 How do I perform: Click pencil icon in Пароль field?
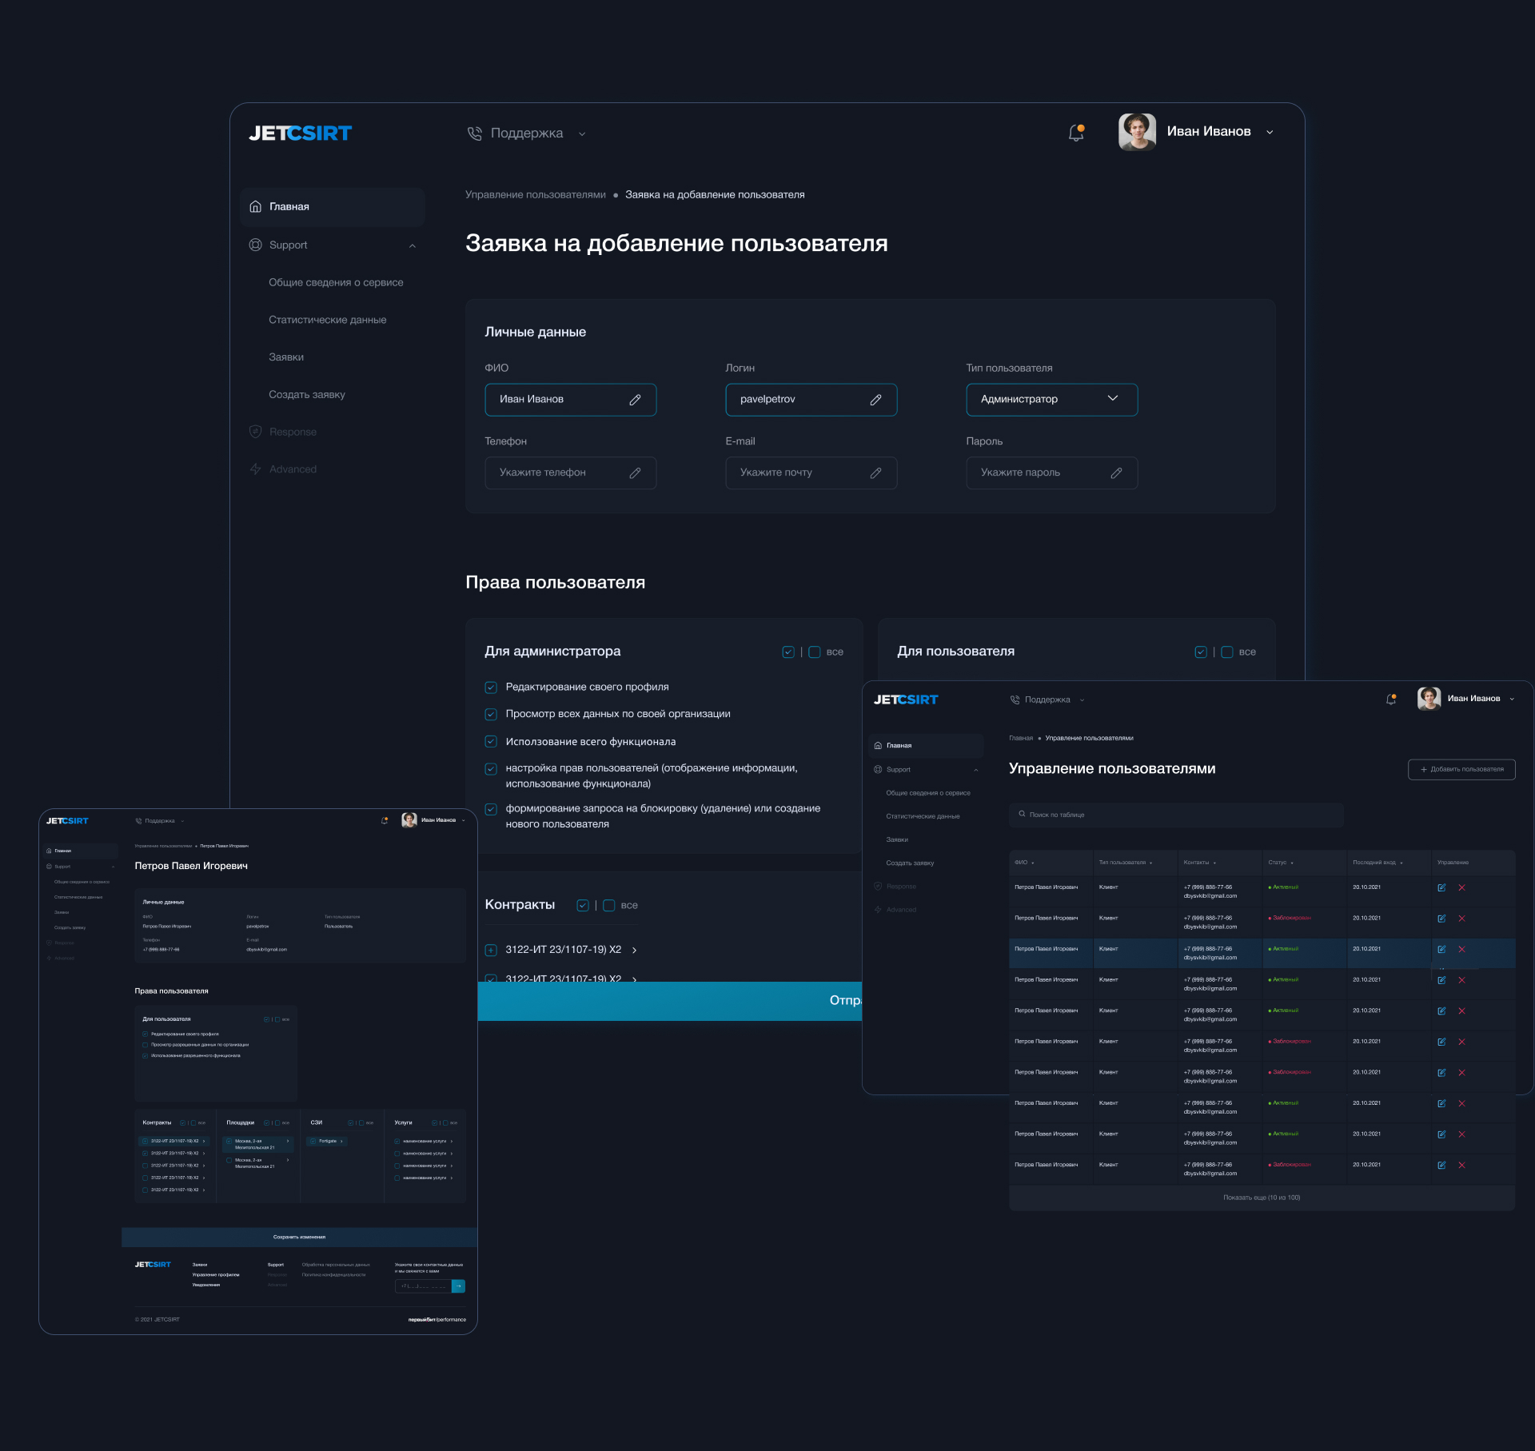pyautogui.click(x=1116, y=473)
